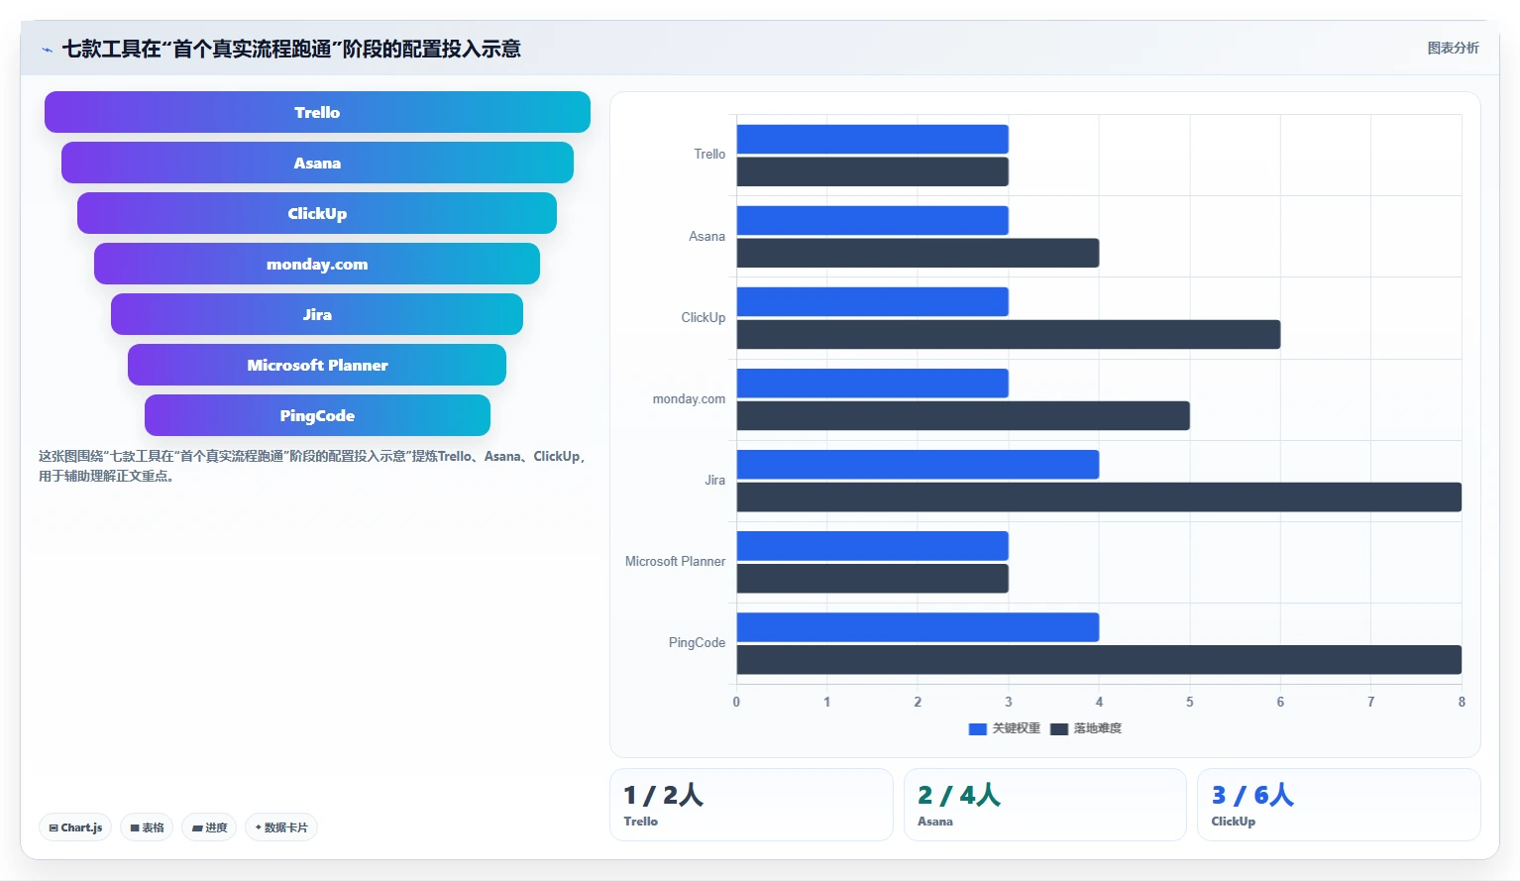The image size is (1520, 881).
Task: Click the monday.com y-axis label
Action: pyautogui.click(x=689, y=398)
